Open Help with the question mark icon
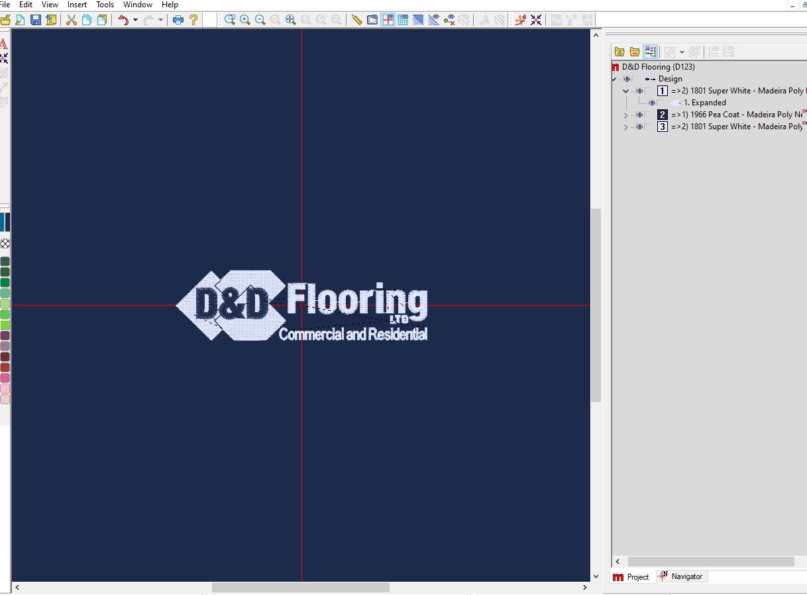Screen dimensions: 807x595 point(193,20)
